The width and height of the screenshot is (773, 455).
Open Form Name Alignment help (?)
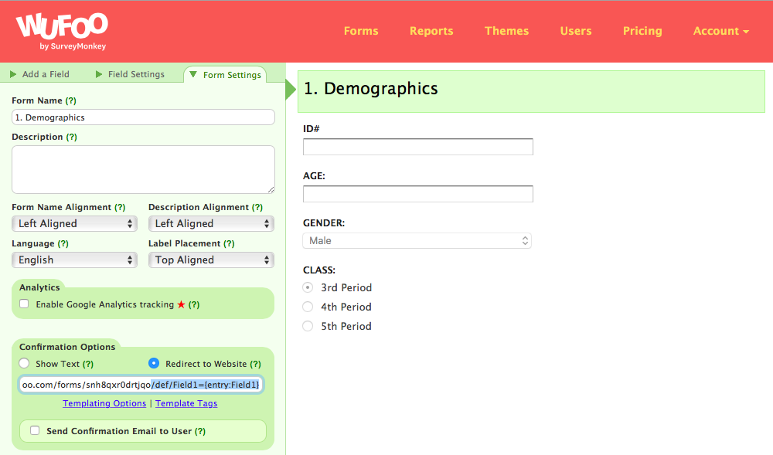(120, 207)
